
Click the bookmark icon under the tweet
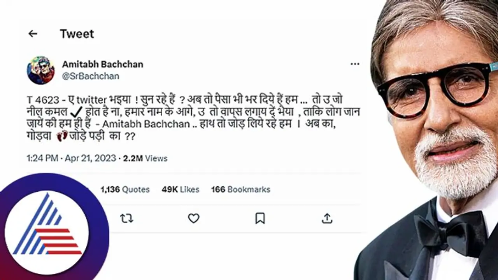260,219
